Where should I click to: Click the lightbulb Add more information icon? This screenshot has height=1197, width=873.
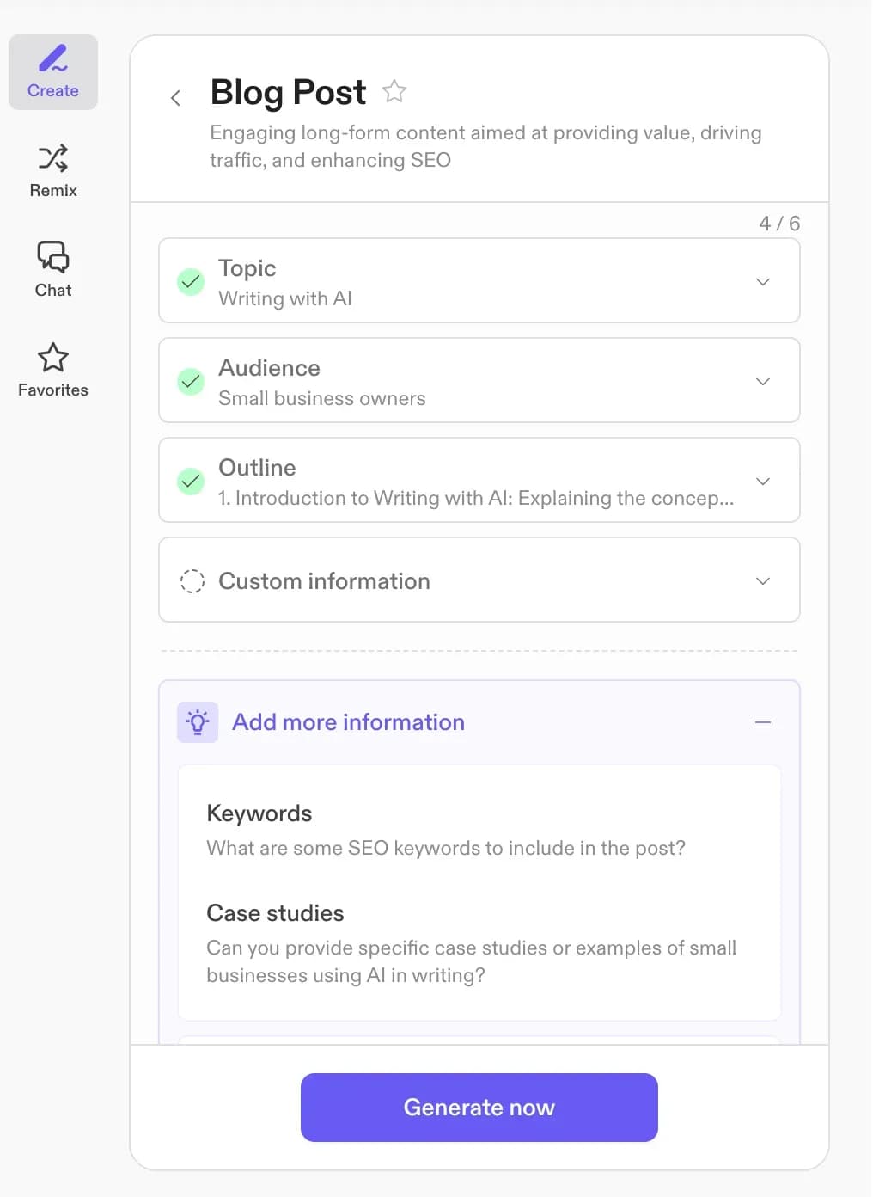coord(198,722)
